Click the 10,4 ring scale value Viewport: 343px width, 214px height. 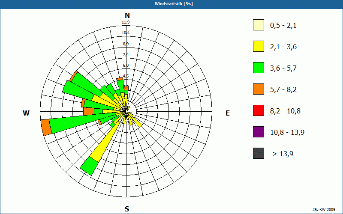126,33
